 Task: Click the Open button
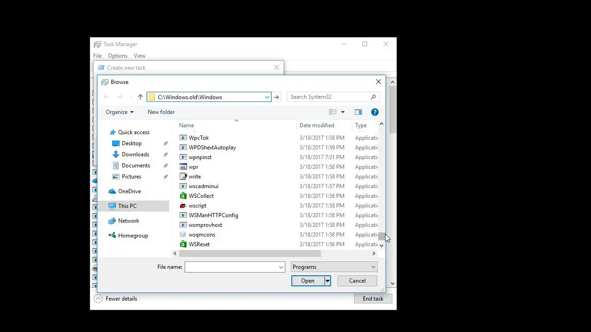tap(308, 281)
